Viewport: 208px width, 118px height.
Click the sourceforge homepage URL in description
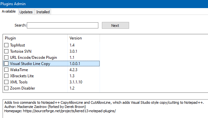coord(69,111)
